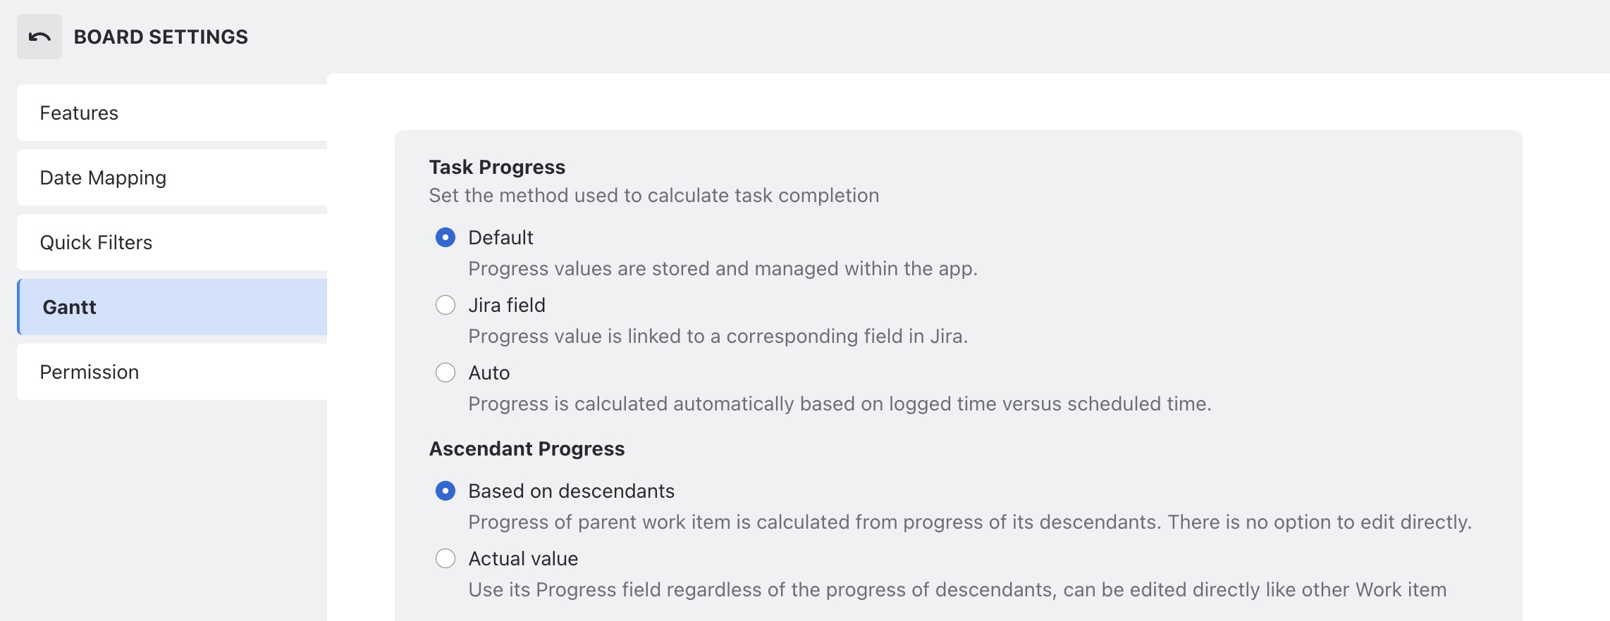The width and height of the screenshot is (1610, 621).
Task: Click the Auto option label text
Action: [489, 372]
